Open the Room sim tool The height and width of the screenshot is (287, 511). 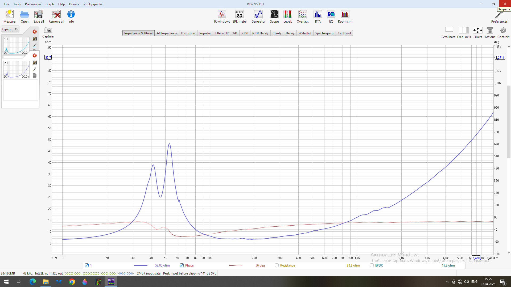tap(345, 16)
